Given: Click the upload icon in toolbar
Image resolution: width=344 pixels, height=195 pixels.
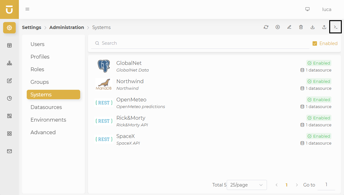Looking at the screenshot, I should pyautogui.click(x=324, y=27).
